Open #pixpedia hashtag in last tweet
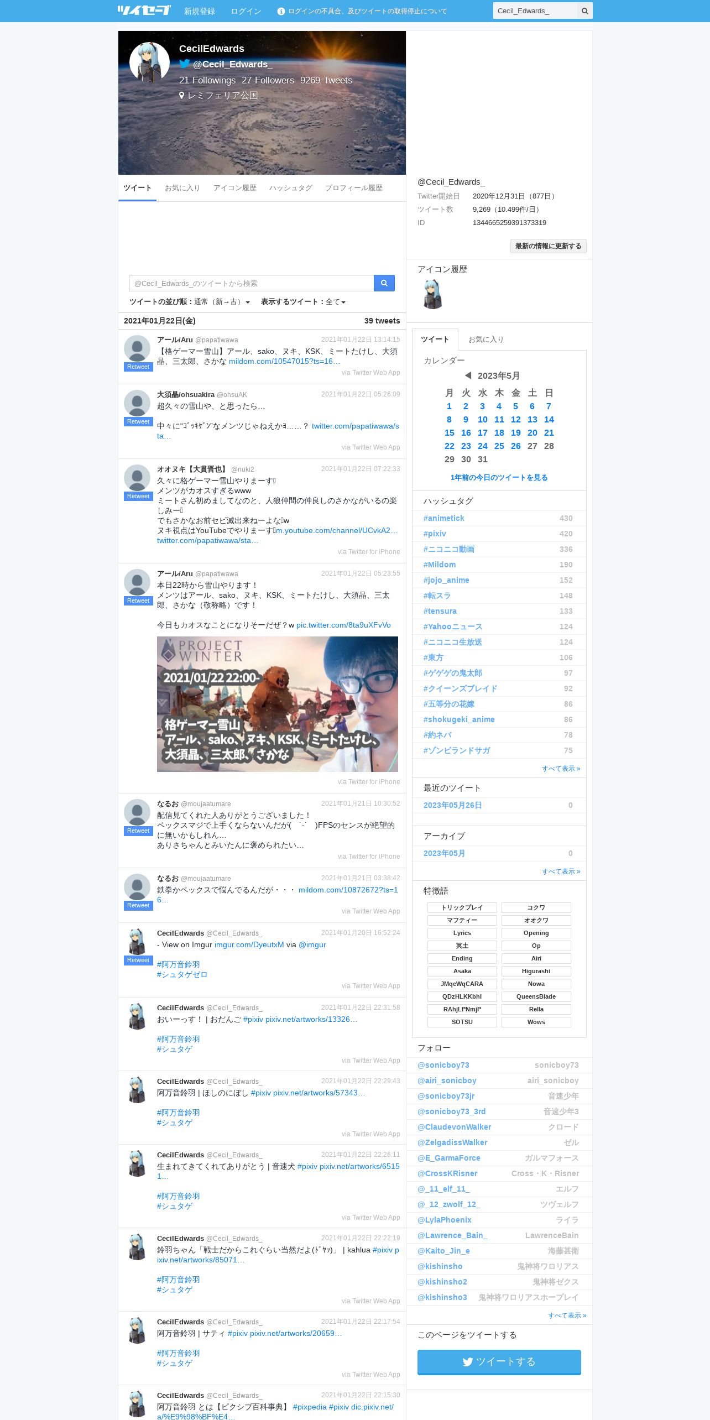This screenshot has width=710, height=1420. (310, 1407)
